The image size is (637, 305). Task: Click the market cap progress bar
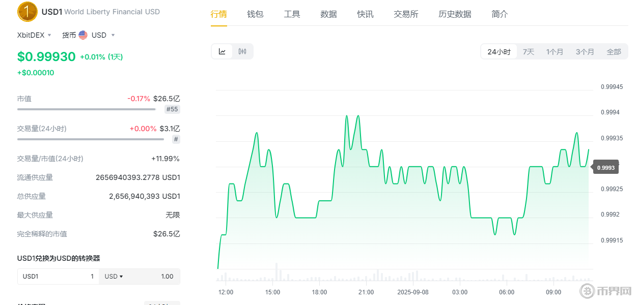[x=87, y=109]
